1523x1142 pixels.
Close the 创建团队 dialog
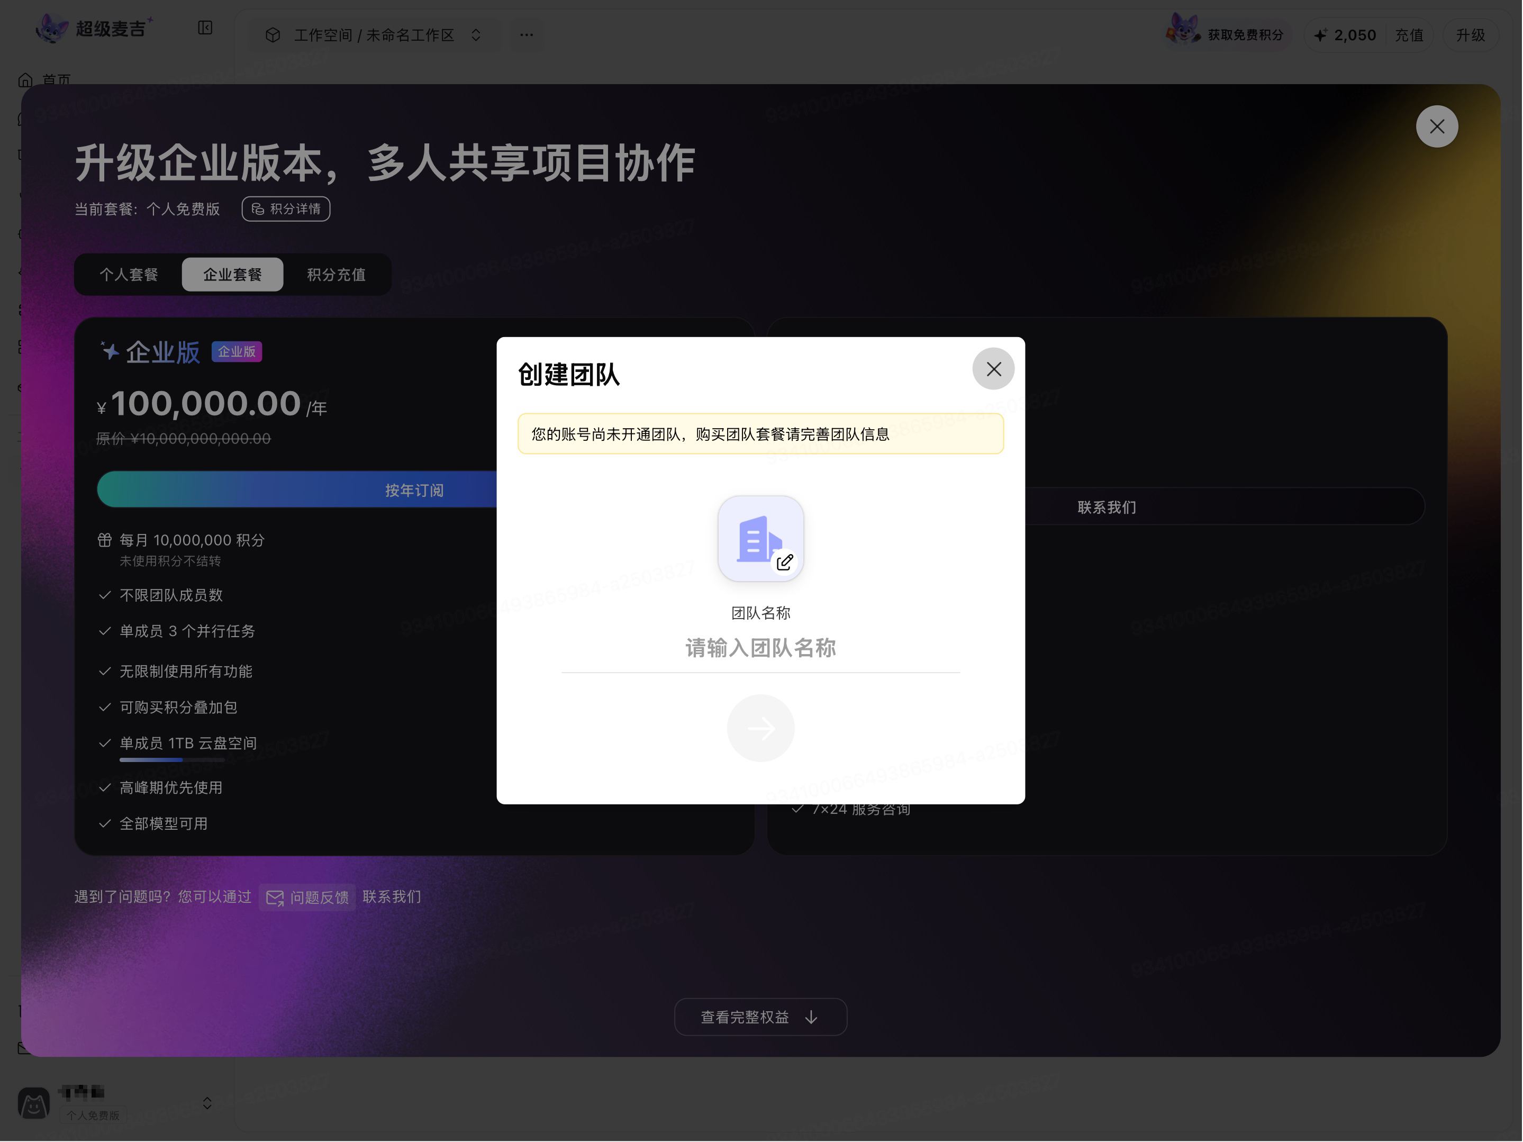coord(993,369)
